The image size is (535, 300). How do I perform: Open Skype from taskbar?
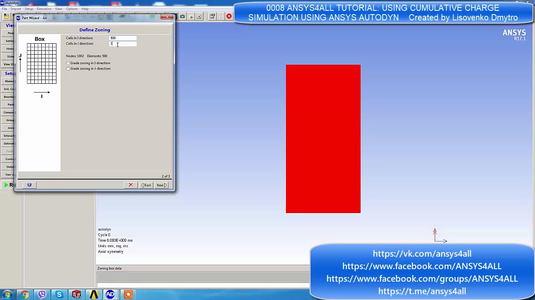[x=59, y=295]
